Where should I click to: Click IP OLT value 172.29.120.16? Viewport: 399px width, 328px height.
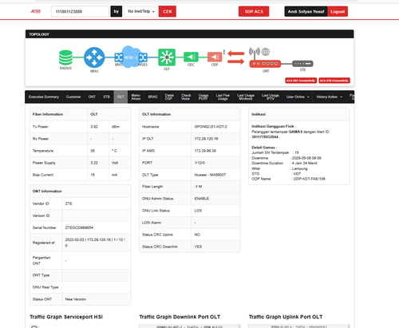click(206, 139)
